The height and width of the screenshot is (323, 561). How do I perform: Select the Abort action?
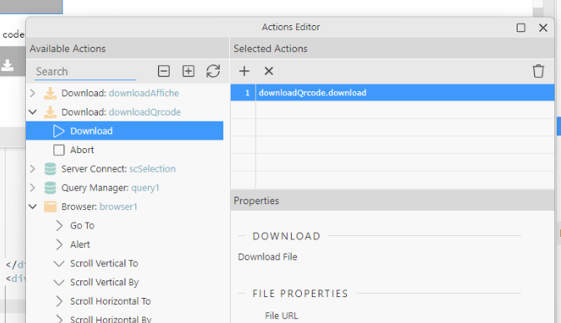82,150
